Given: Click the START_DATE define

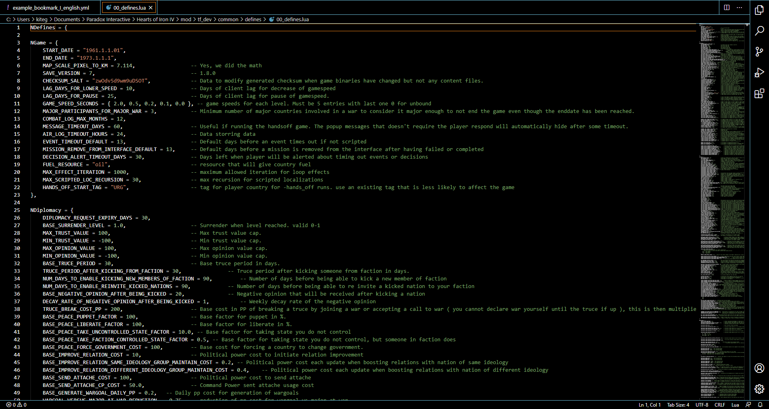Looking at the screenshot, I should coord(58,50).
